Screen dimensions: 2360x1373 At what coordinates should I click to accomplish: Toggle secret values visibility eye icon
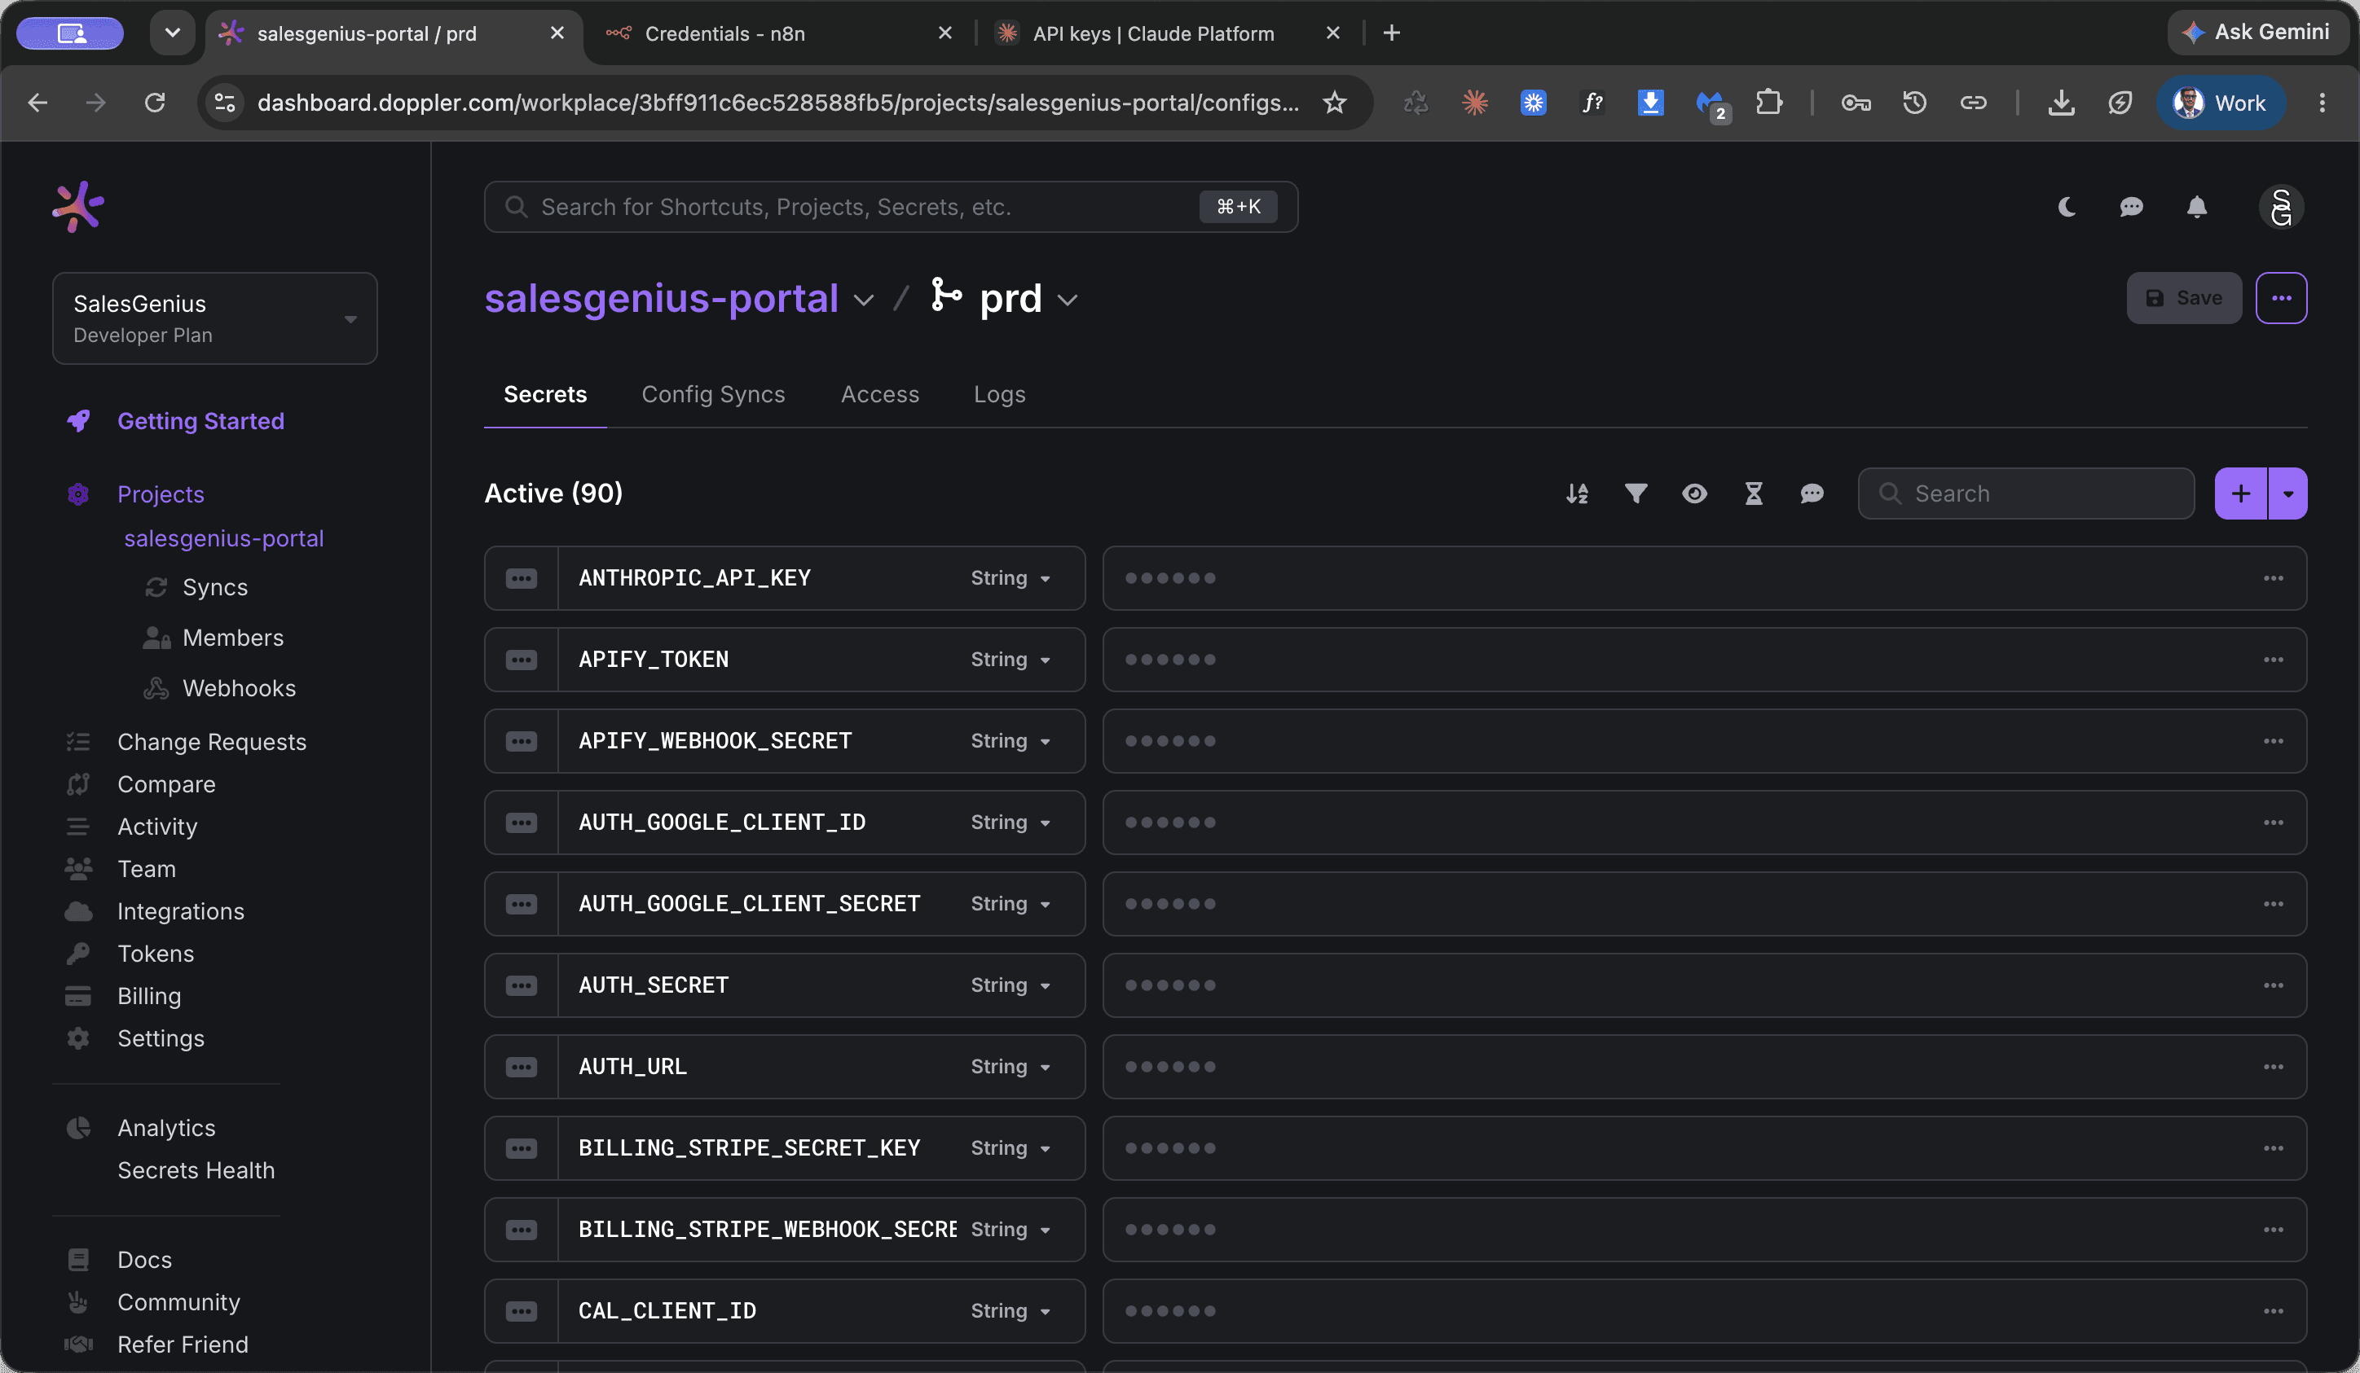1694,493
